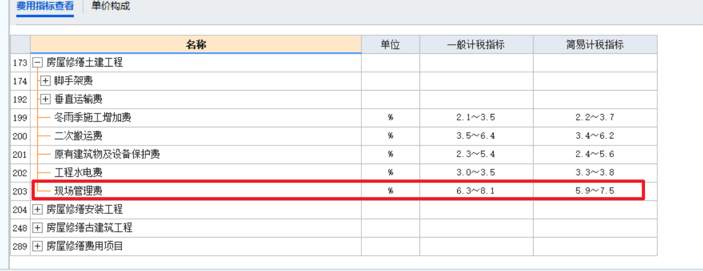703x271 pixels.
Task: Click the 5.9~7.5 value cell
Action: [595, 191]
